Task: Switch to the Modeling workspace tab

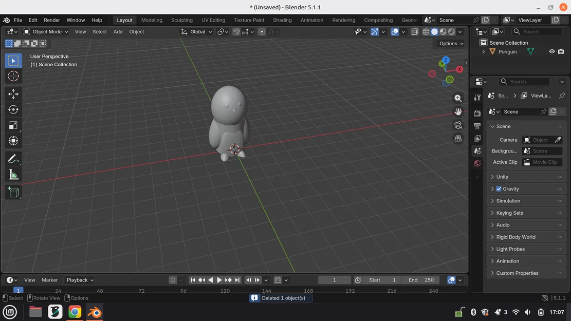Action: point(152,20)
